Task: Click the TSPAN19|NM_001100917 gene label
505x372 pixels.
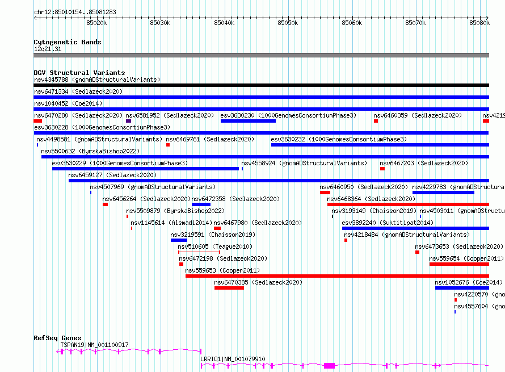Action: point(94,345)
